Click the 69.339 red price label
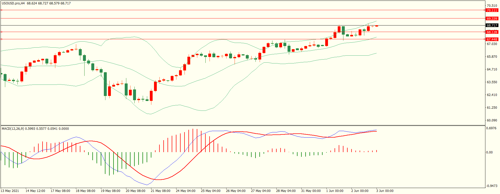500x194 pixels. 492,18
